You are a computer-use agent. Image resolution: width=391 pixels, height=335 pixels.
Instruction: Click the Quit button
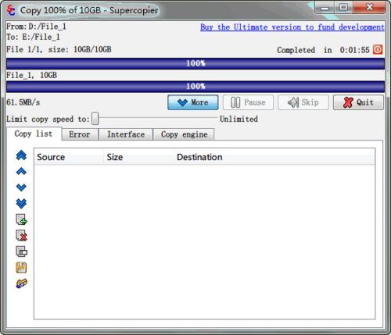(358, 102)
